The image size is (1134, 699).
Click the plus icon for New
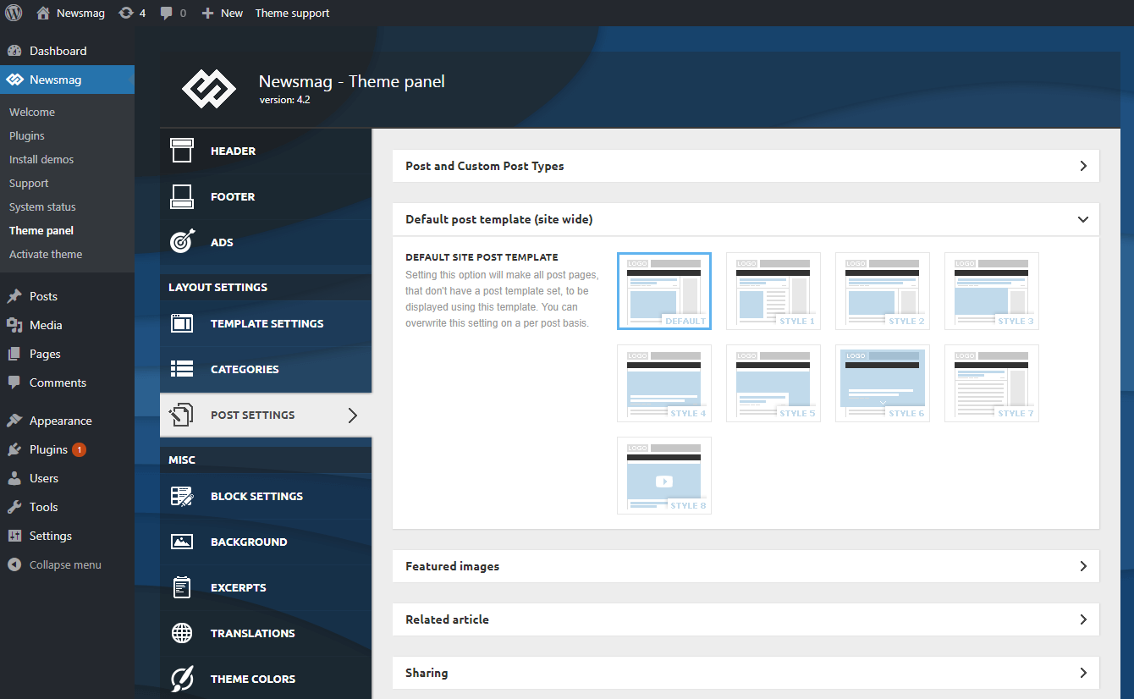click(207, 13)
